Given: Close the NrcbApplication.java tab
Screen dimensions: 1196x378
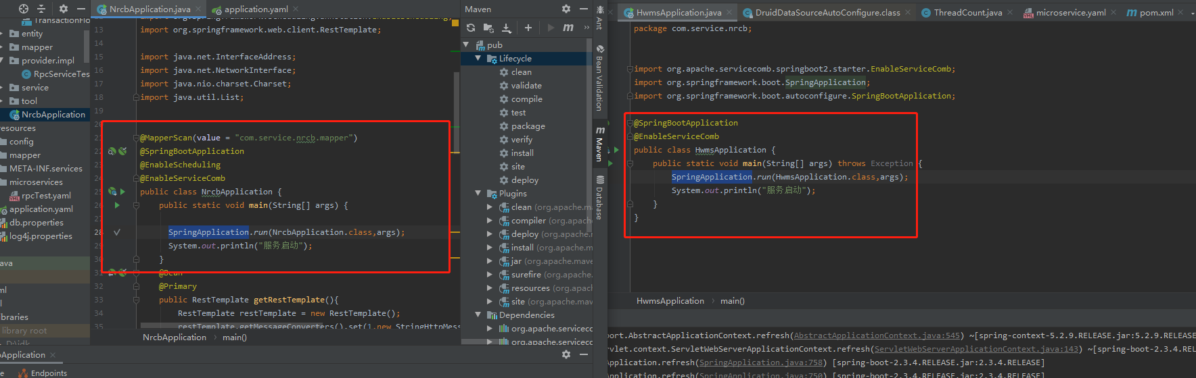Looking at the screenshot, I should (199, 9).
